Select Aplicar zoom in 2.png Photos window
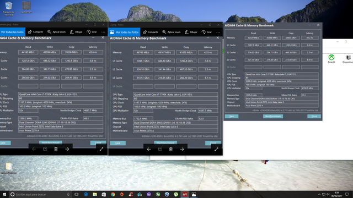 point(172,32)
